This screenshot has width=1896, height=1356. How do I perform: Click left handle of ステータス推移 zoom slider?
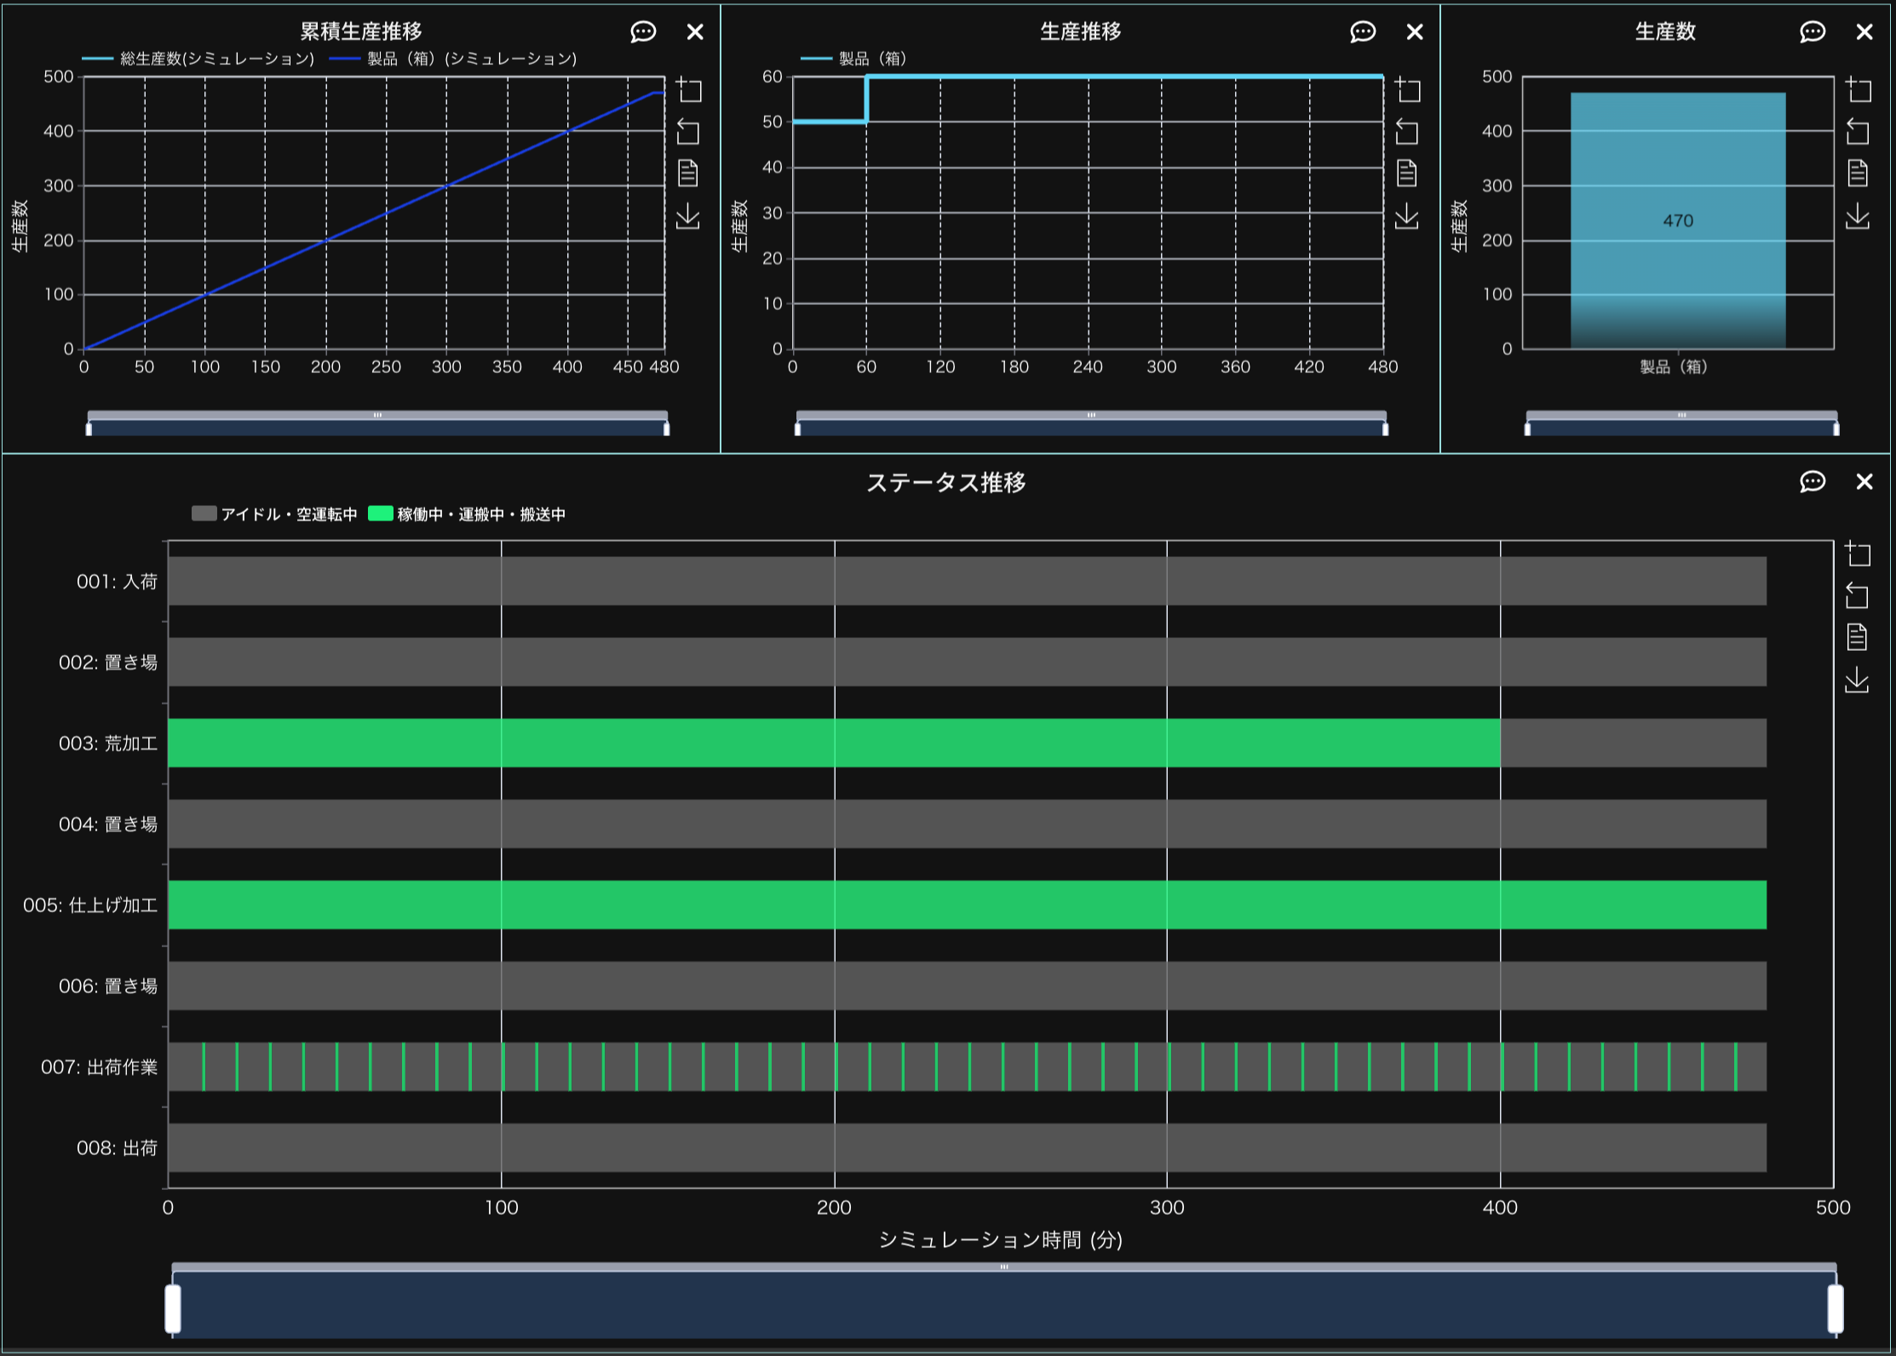(x=173, y=1308)
